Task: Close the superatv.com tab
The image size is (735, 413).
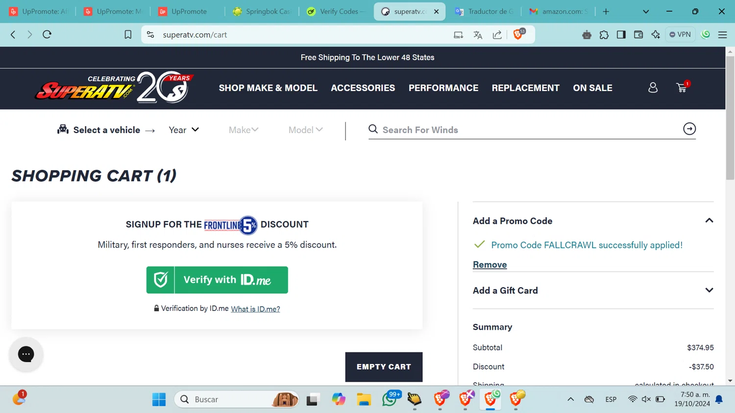Action: [436, 11]
